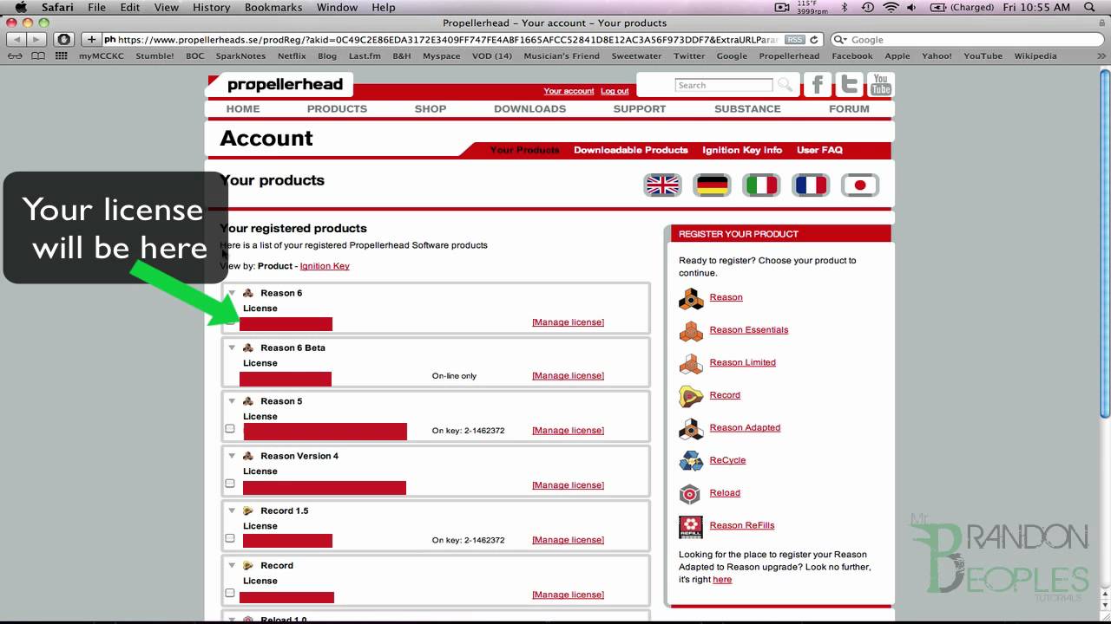Click the ReCycle product icon

pos(691,460)
